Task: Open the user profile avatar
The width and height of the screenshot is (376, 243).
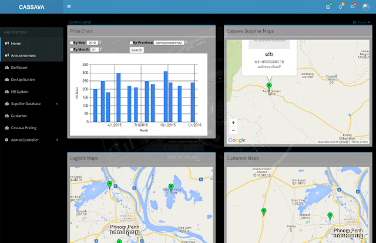Action: (365, 6)
